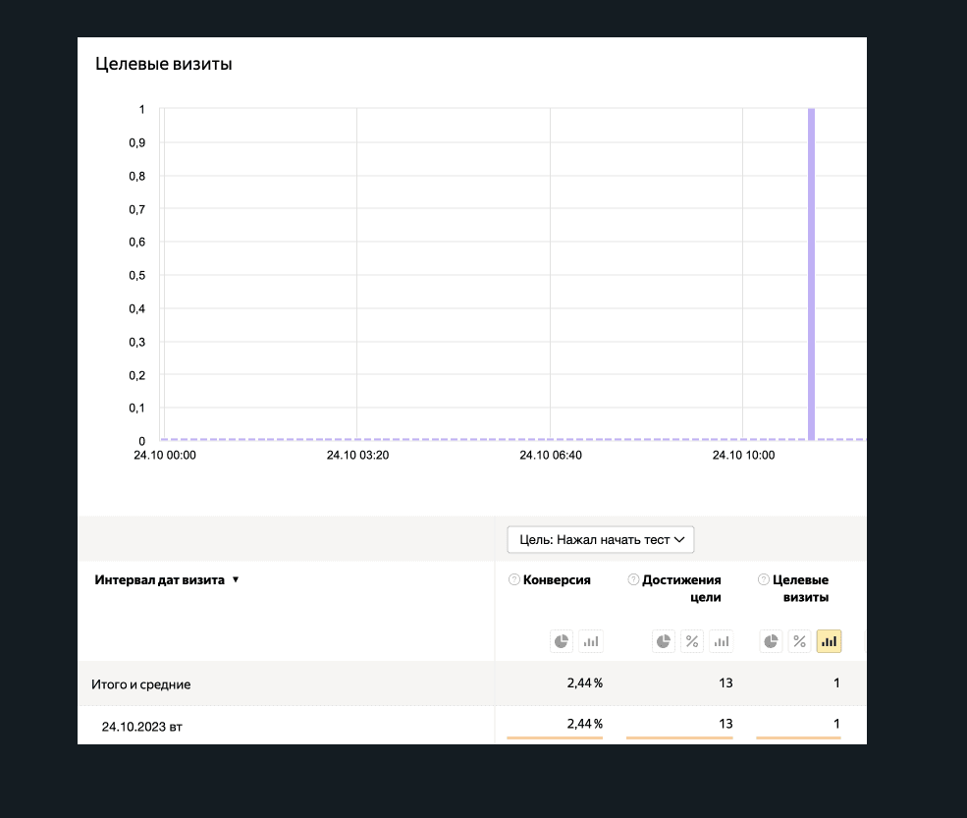Toggle the highlighted Целевые визиты bar chart

(830, 641)
